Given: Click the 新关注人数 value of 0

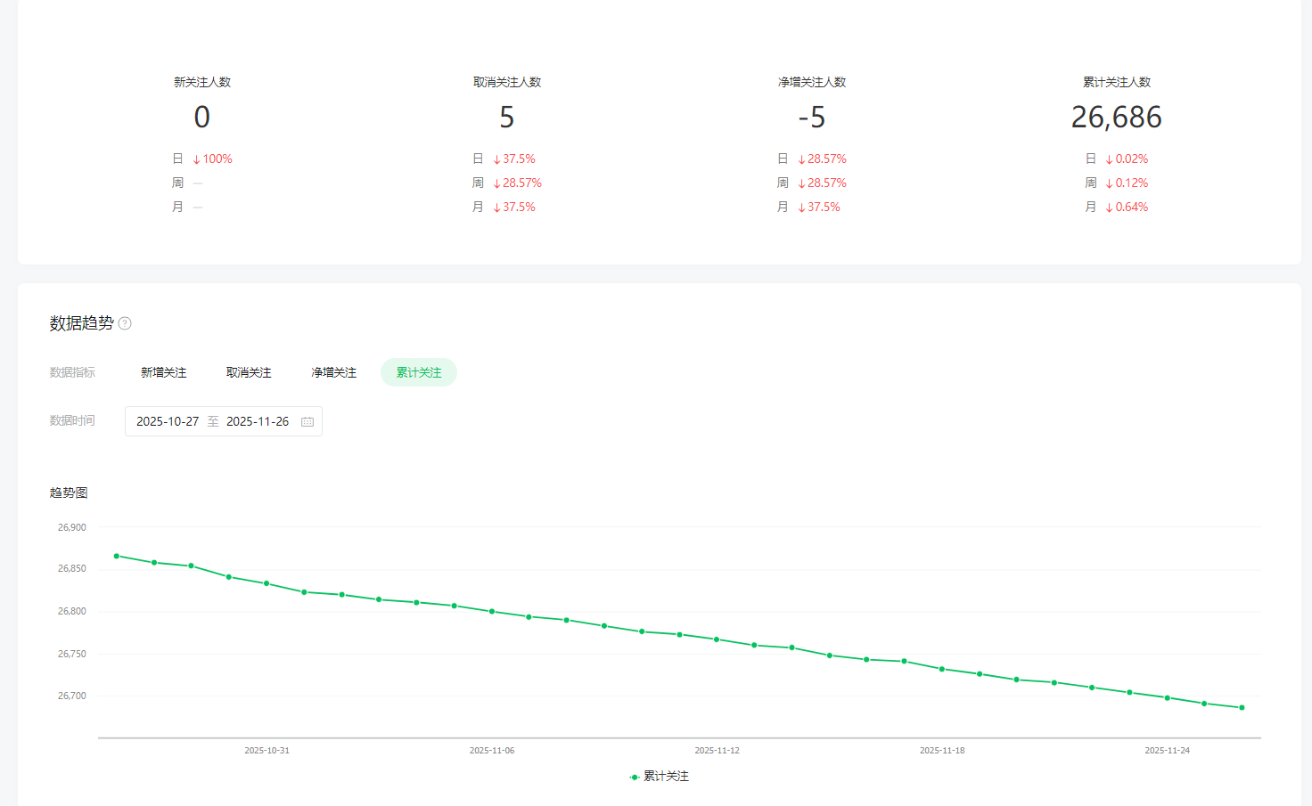Looking at the screenshot, I should (x=202, y=117).
